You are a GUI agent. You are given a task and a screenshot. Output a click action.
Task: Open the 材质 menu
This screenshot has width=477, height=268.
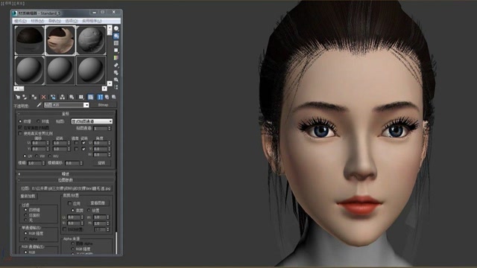click(x=37, y=21)
